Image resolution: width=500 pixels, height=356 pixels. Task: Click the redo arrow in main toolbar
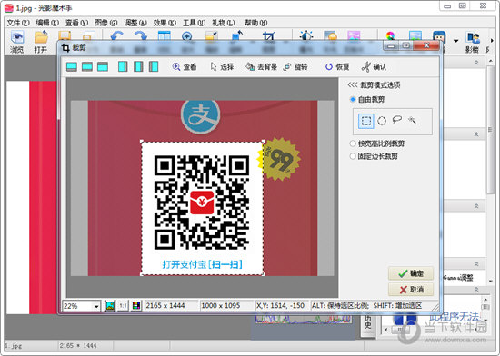tap(141, 35)
